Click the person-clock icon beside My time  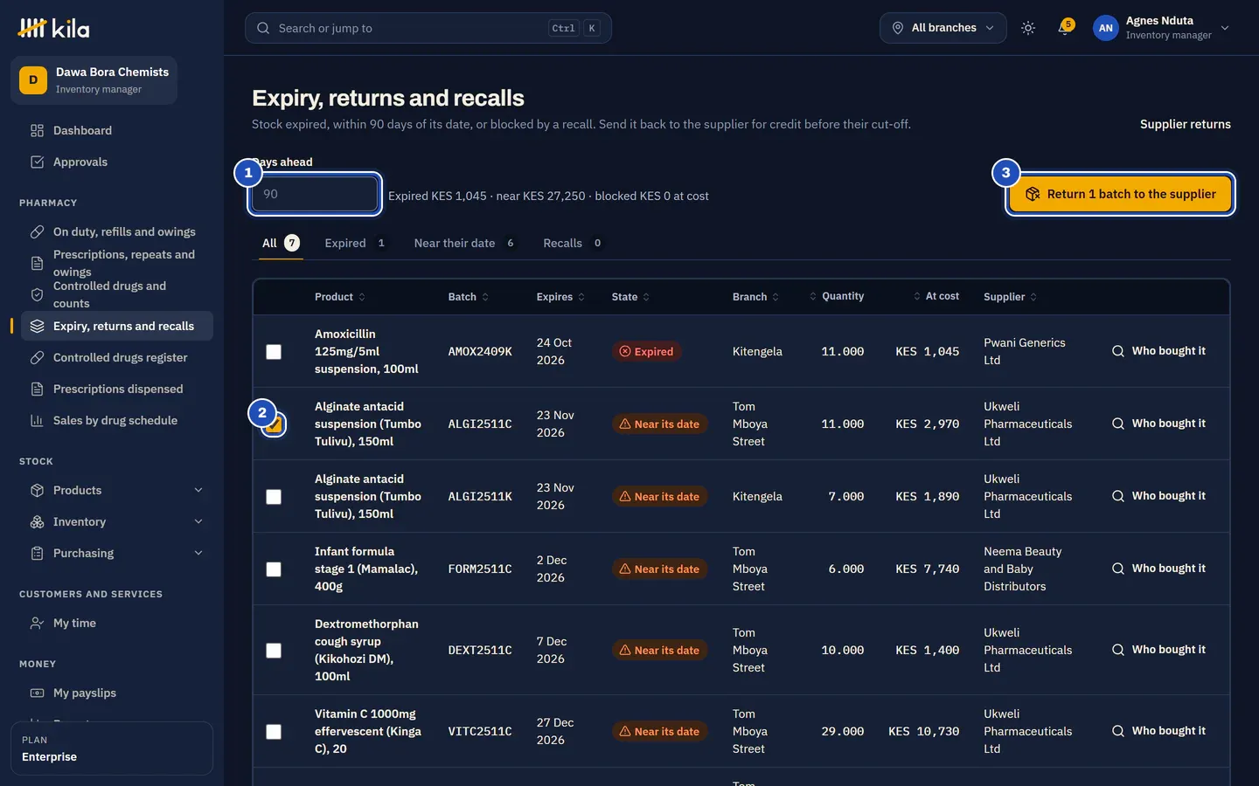point(37,623)
